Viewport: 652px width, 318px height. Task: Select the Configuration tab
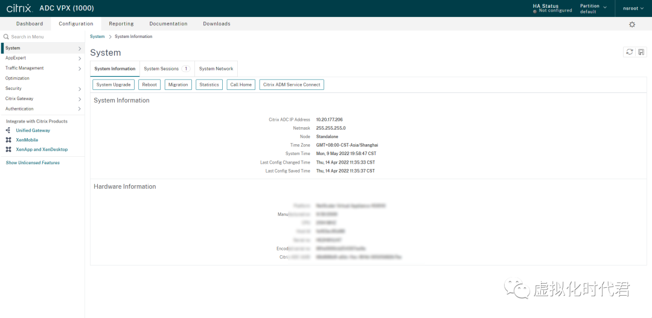75,24
